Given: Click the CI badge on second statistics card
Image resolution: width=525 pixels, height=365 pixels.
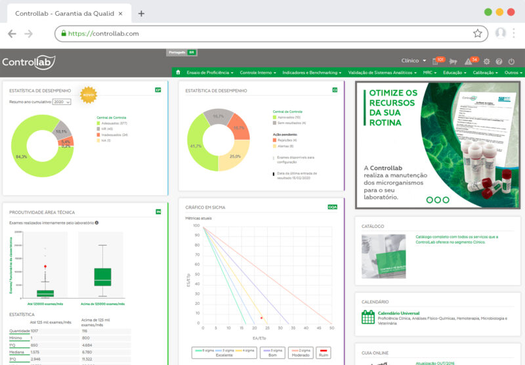Looking at the screenshot, I should coord(335,90).
